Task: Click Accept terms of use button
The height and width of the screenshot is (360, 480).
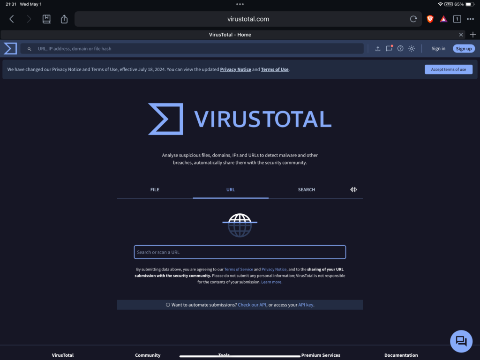Action: pyautogui.click(x=449, y=69)
